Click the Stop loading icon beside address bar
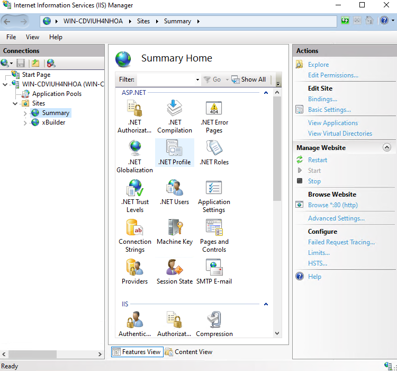397x371 pixels. click(357, 20)
